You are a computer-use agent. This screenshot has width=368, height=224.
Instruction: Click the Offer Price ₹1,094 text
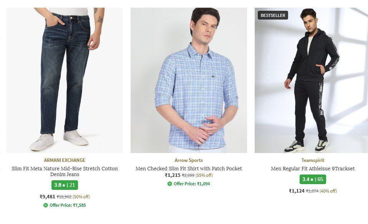192,184
